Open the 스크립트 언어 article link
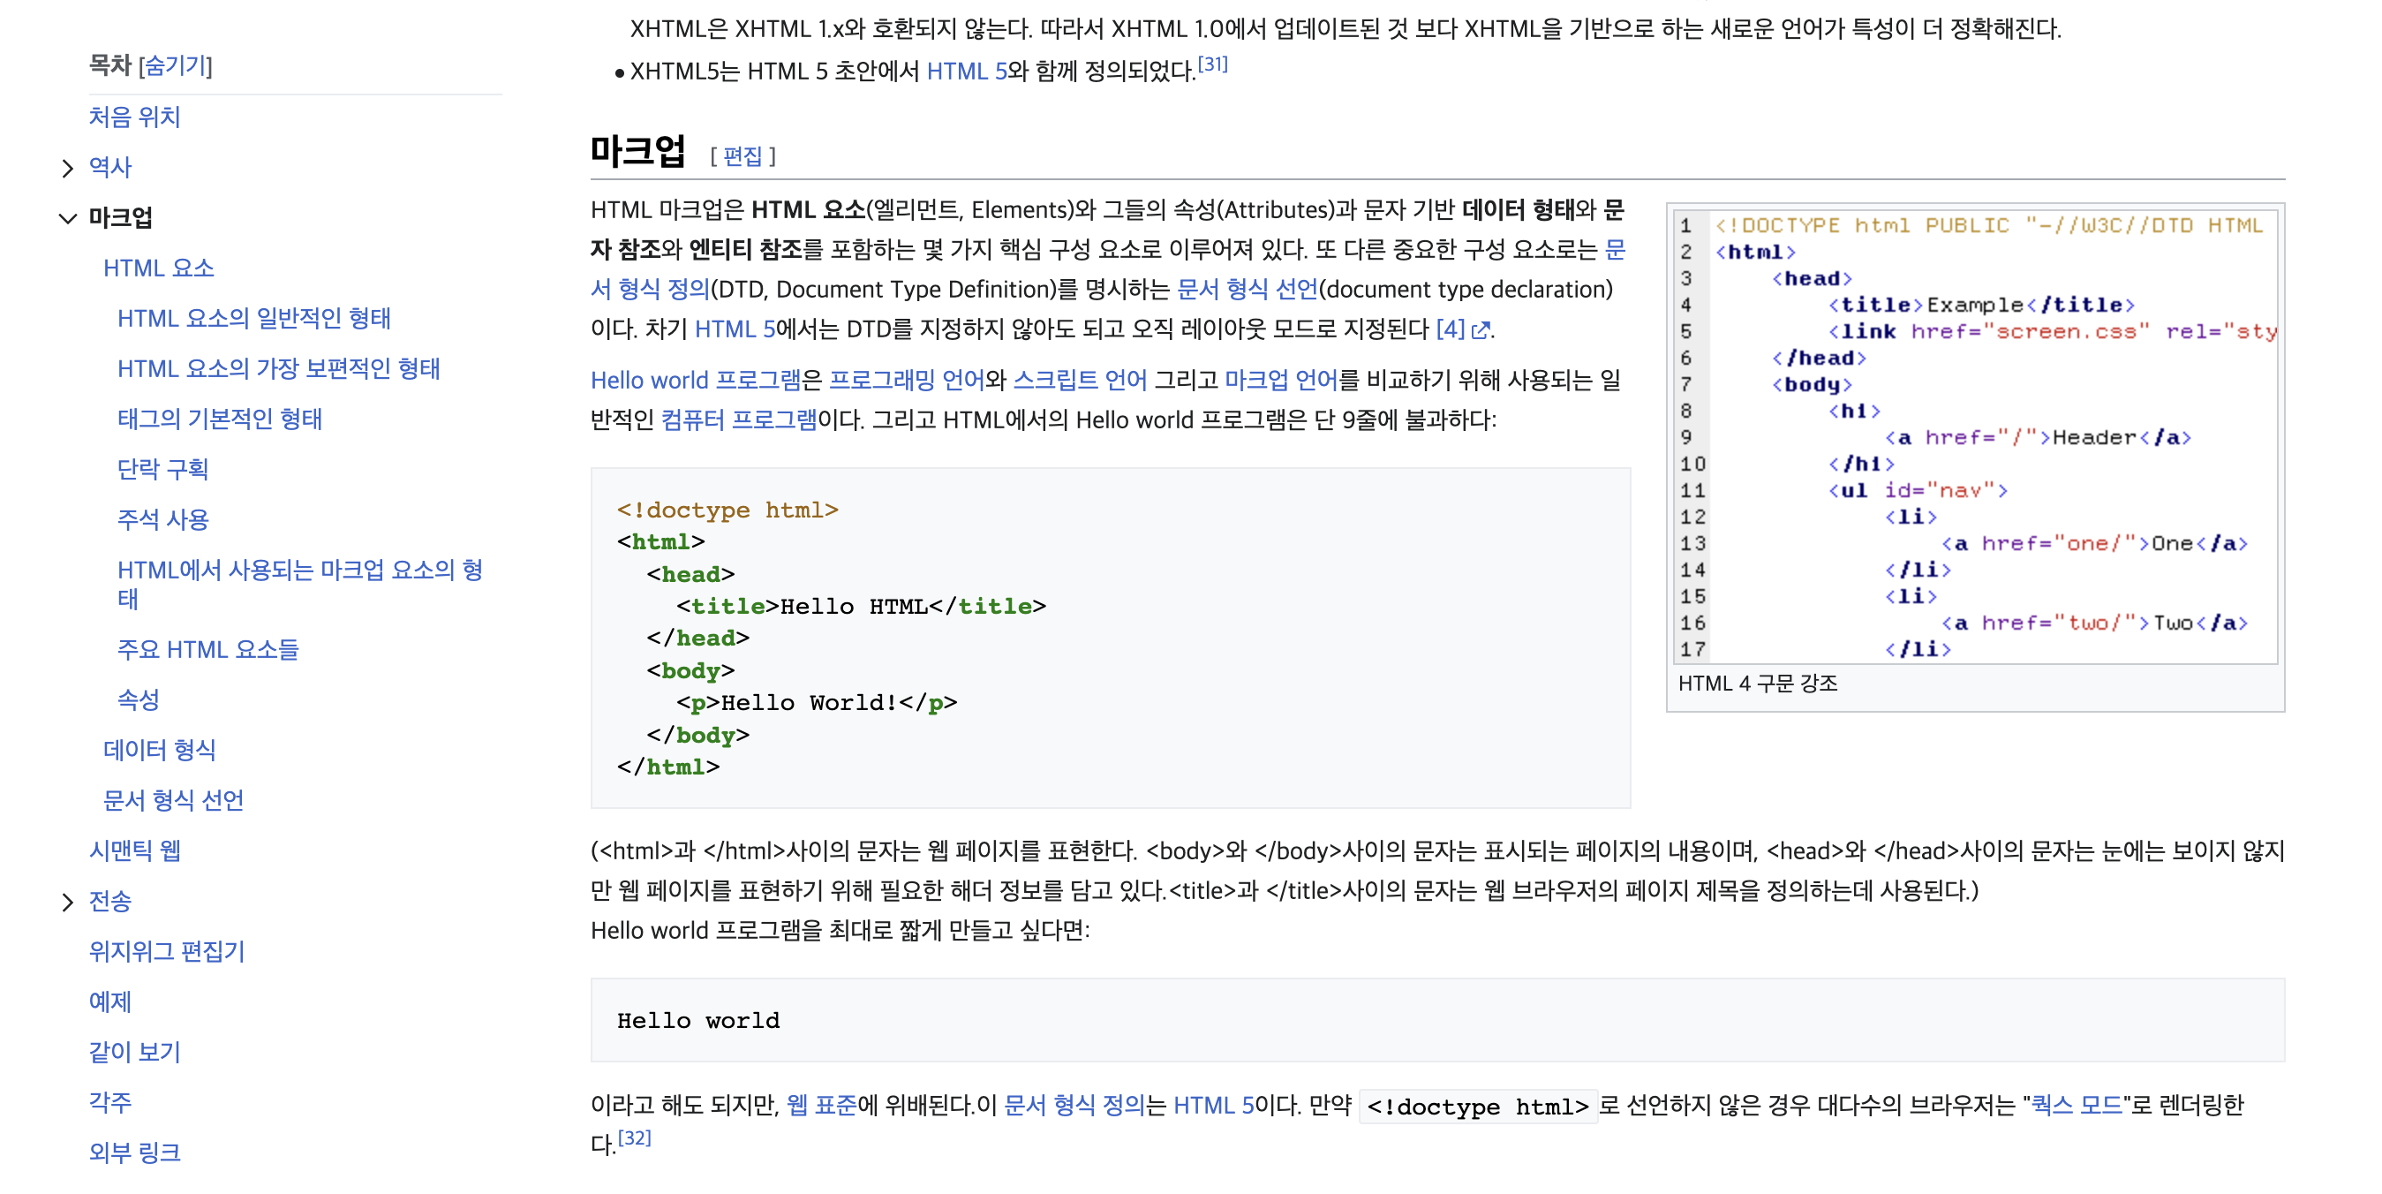Screen dimensions: 2382x1194 [1079, 380]
